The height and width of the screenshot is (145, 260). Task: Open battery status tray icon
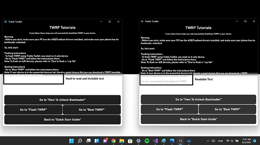point(237,141)
